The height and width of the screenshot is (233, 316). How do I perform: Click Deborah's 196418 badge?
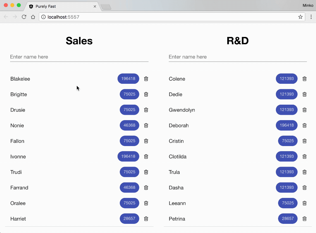[287, 126]
